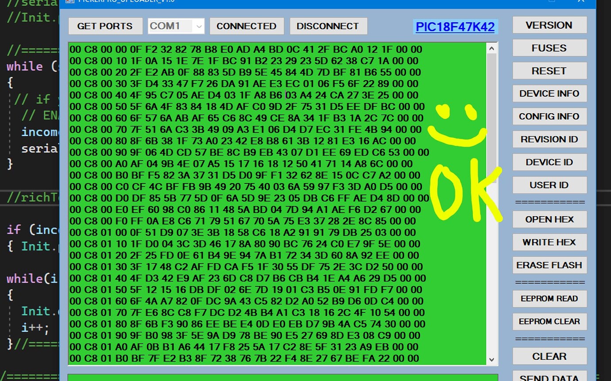Read the REVISION ID
Viewport: 611px width, 381px height.
click(x=549, y=139)
